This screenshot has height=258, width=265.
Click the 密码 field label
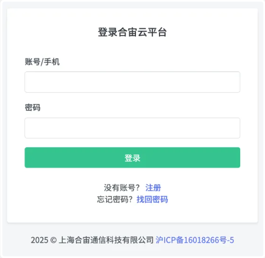click(33, 108)
